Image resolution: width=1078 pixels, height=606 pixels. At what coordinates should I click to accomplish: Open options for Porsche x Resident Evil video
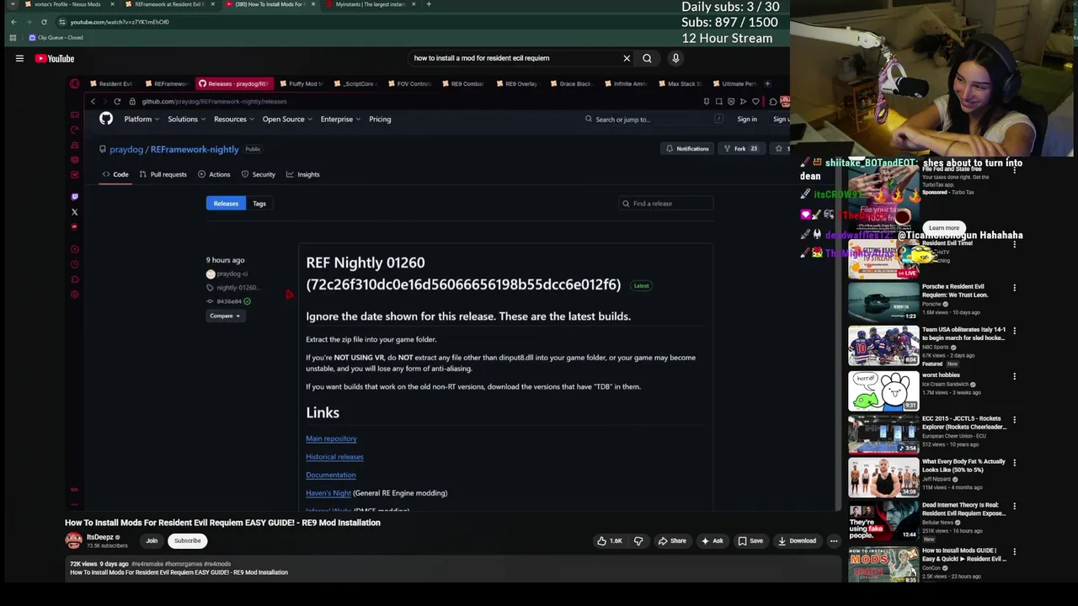(1014, 288)
